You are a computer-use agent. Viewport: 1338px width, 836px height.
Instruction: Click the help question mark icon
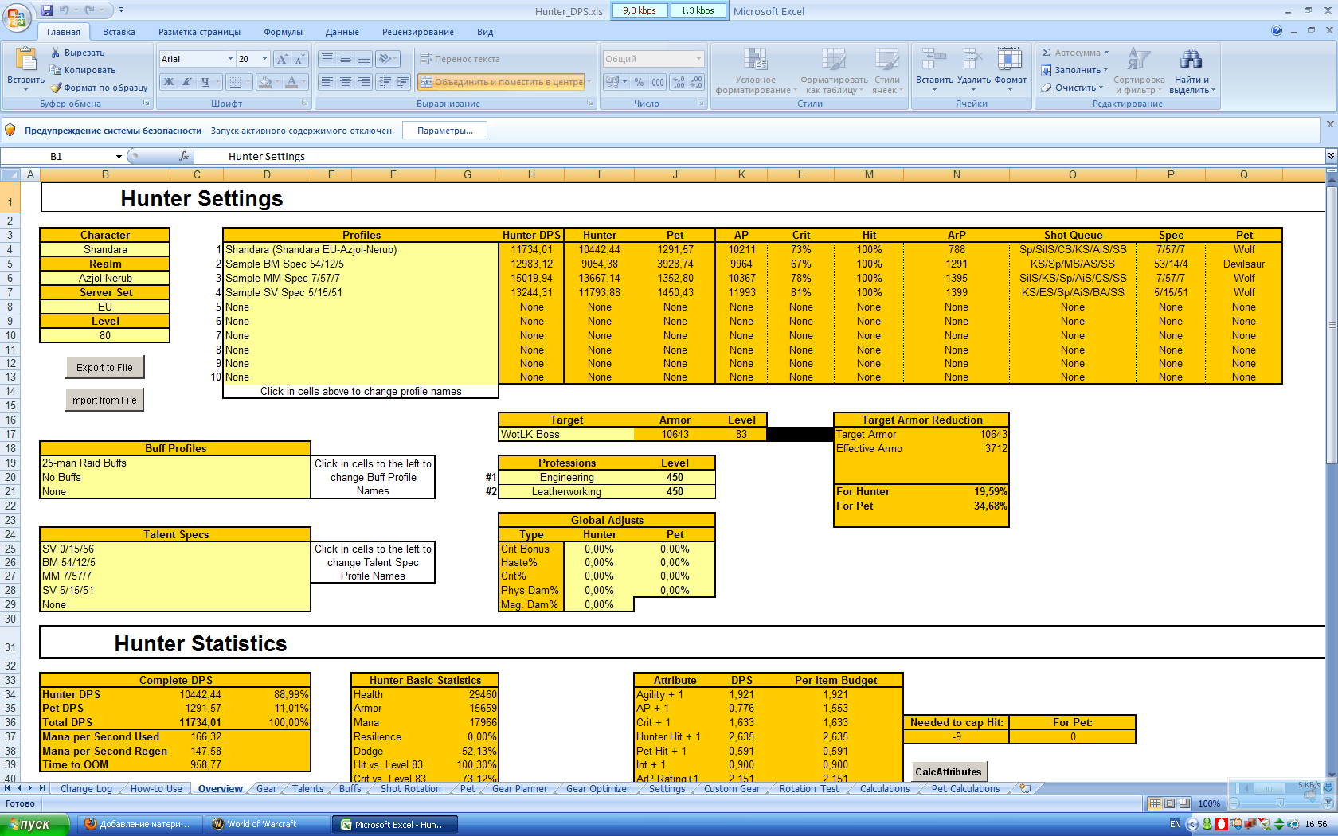point(1277,31)
